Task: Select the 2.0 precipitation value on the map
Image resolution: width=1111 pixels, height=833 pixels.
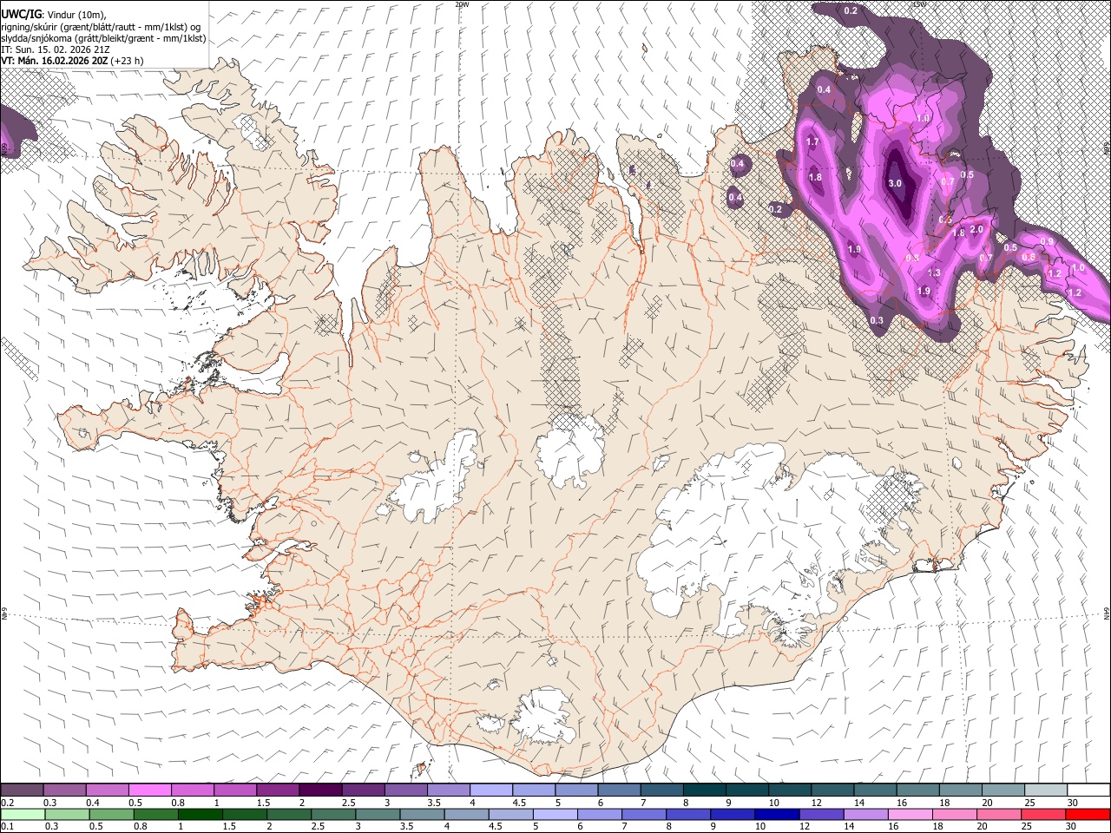Action: point(976,229)
